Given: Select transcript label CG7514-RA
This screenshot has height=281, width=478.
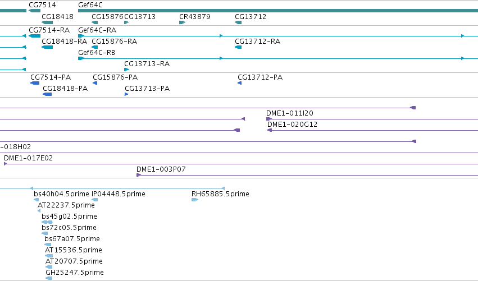Looking at the screenshot, I should click(x=49, y=30).
